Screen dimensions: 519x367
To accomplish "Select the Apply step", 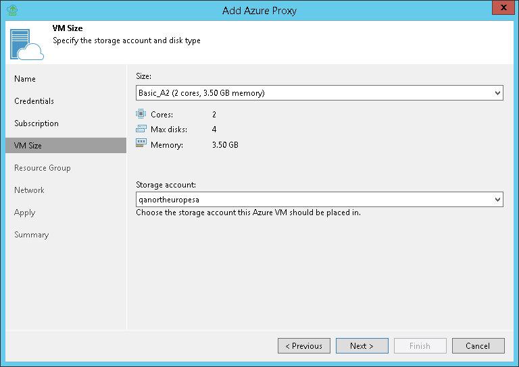I will coord(24,213).
